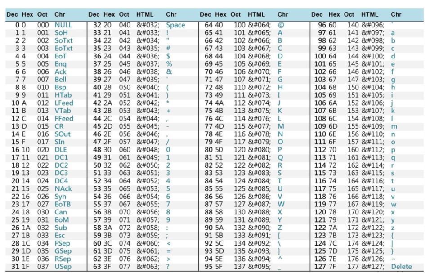Click the uppercase W character
Image resolution: width=430 pixels, height=277 pixels.
[281, 204]
